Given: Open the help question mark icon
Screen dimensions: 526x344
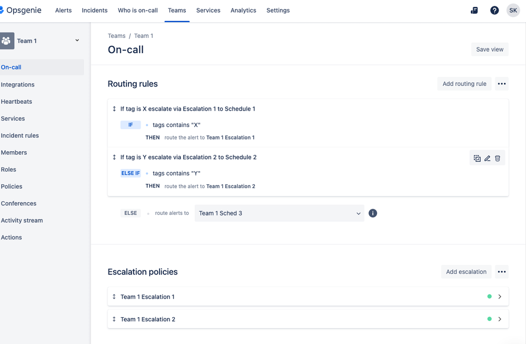Looking at the screenshot, I should [494, 11].
